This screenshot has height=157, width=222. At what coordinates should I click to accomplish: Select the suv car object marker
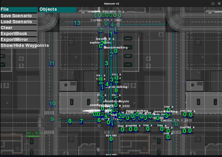pyautogui.click(x=111, y=139)
